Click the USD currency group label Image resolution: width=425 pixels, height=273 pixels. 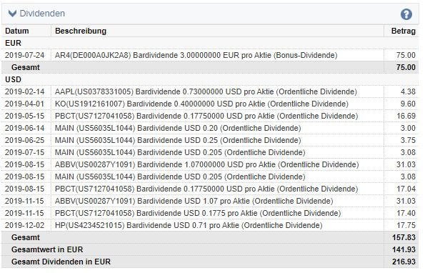click(x=13, y=79)
